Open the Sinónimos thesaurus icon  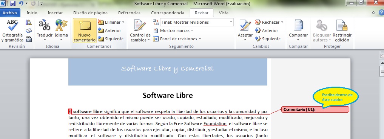pyautogui.click(x=29, y=31)
